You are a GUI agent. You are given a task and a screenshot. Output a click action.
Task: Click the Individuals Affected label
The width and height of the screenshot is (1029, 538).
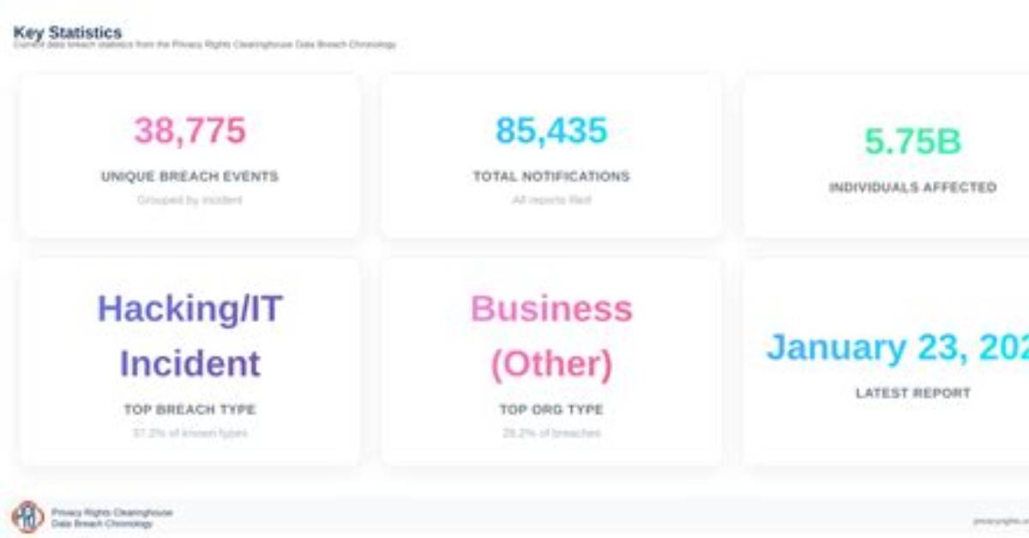[x=912, y=187]
